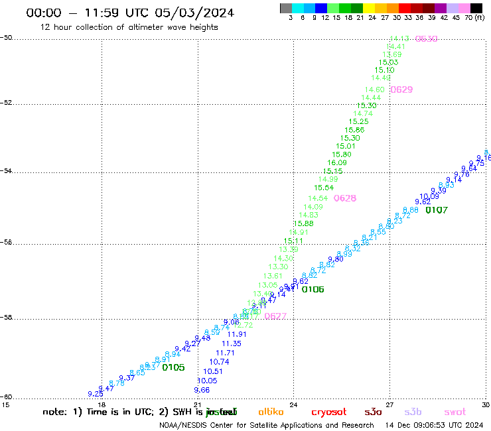The height and width of the screenshot is (431, 491).
Task: Click the wave height value 13.69
Action: coord(392,54)
